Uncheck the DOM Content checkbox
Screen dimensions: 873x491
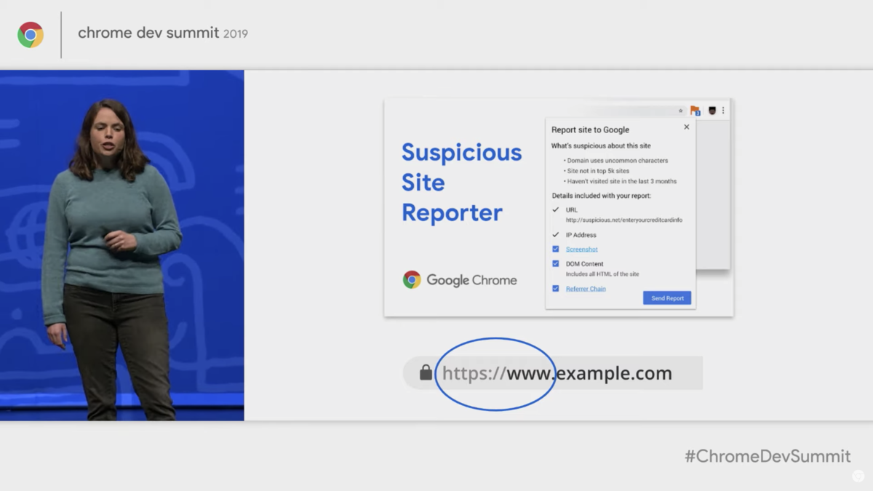[556, 263]
